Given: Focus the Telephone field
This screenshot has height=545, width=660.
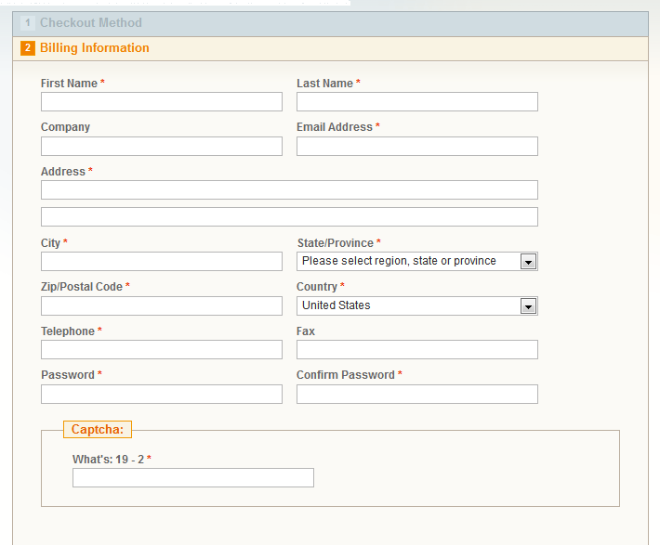Looking at the screenshot, I should (162, 350).
